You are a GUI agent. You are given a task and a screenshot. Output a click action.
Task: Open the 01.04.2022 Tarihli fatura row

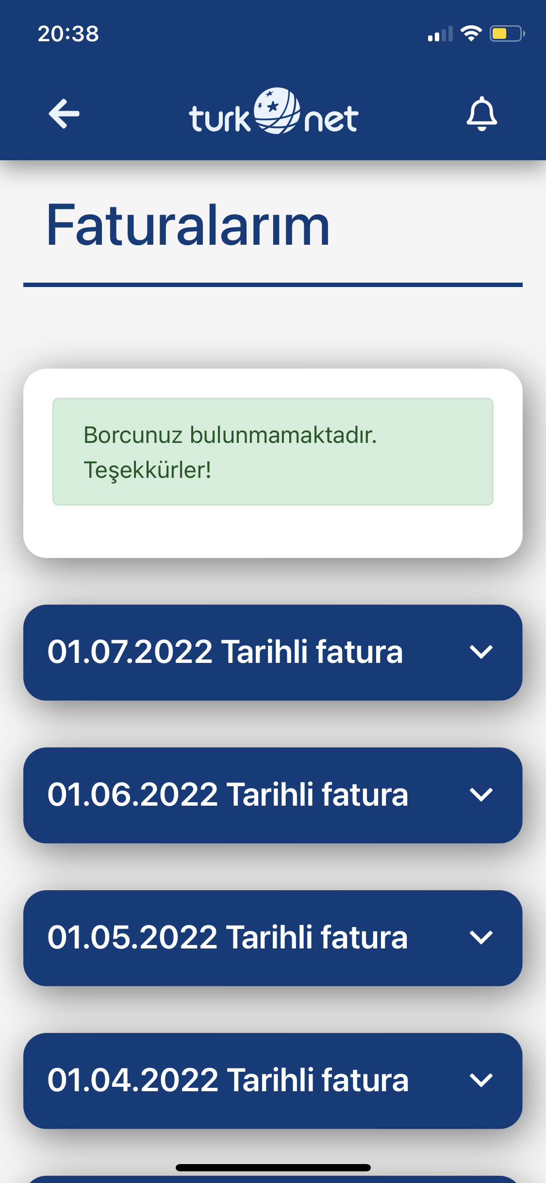(273, 1081)
